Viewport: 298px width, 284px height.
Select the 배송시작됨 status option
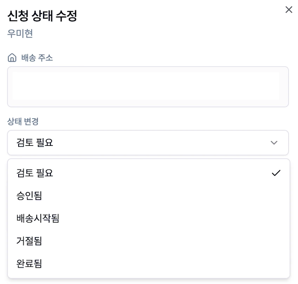[149, 218]
